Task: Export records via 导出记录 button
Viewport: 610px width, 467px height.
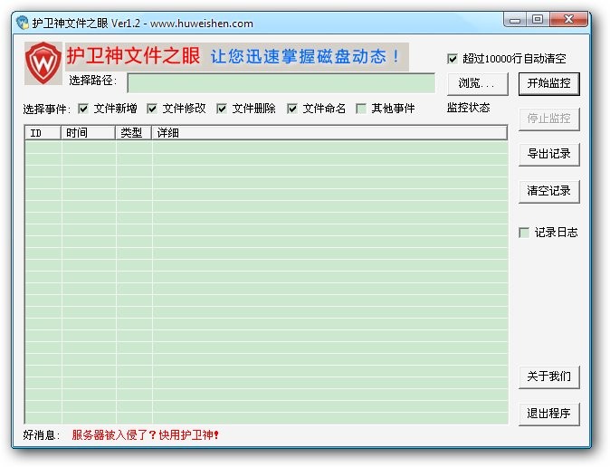Action: [549, 155]
